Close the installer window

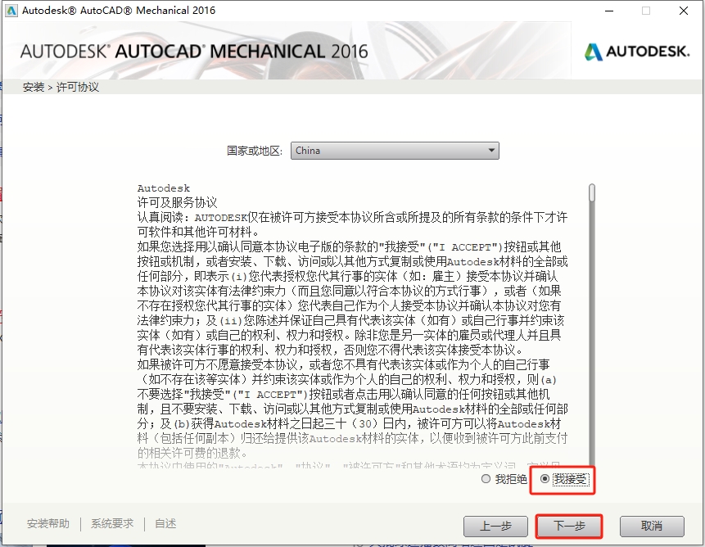[x=684, y=11]
